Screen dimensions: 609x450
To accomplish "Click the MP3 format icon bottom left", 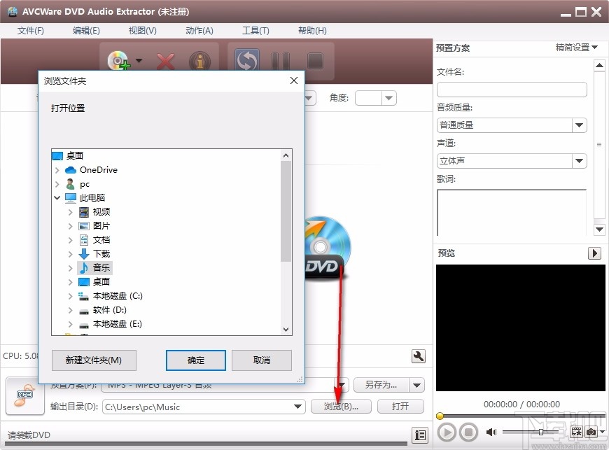I will [24, 395].
